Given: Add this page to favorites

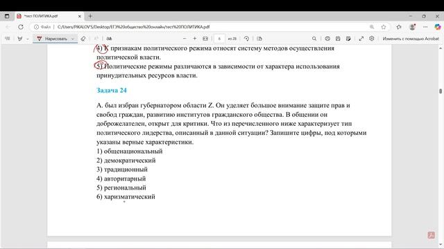Looking at the screenshot, I should tap(384, 27).
